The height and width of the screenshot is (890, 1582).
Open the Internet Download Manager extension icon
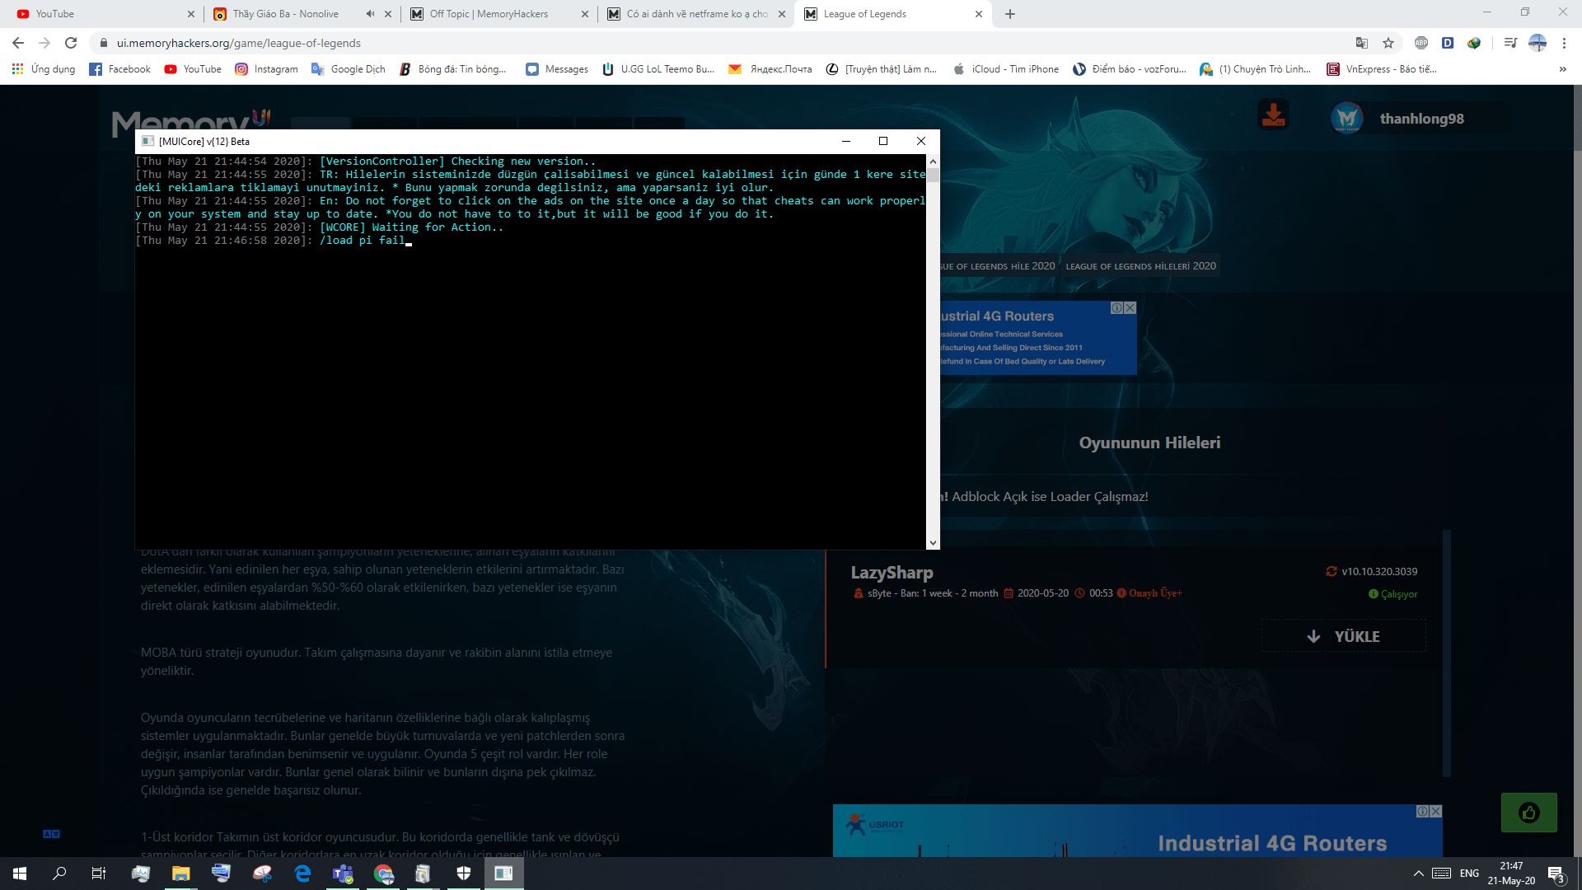1474,43
